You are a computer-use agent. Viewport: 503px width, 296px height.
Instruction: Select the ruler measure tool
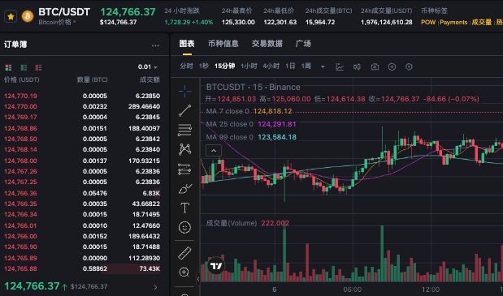point(184,253)
